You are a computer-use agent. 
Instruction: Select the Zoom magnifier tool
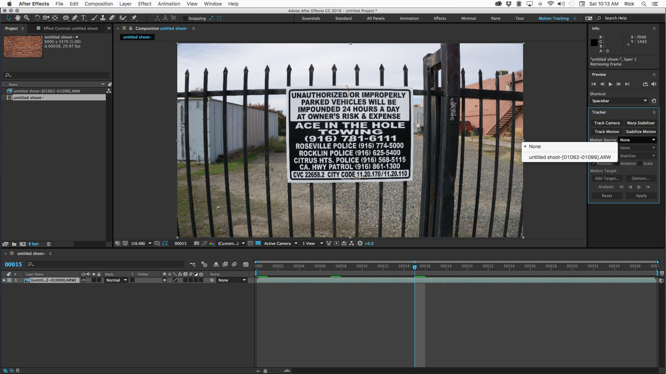coord(26,18)
